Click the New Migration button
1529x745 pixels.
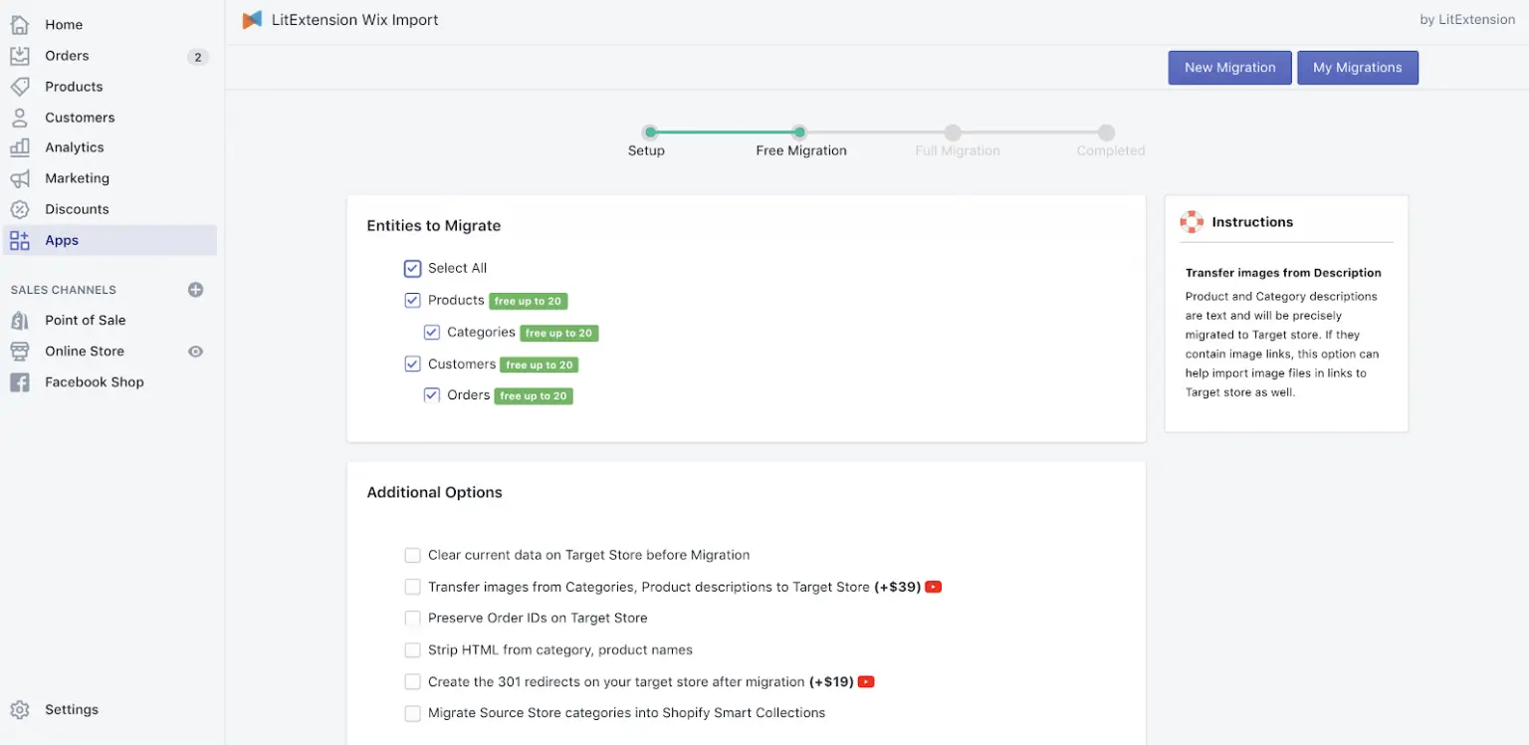[1229, 68]
